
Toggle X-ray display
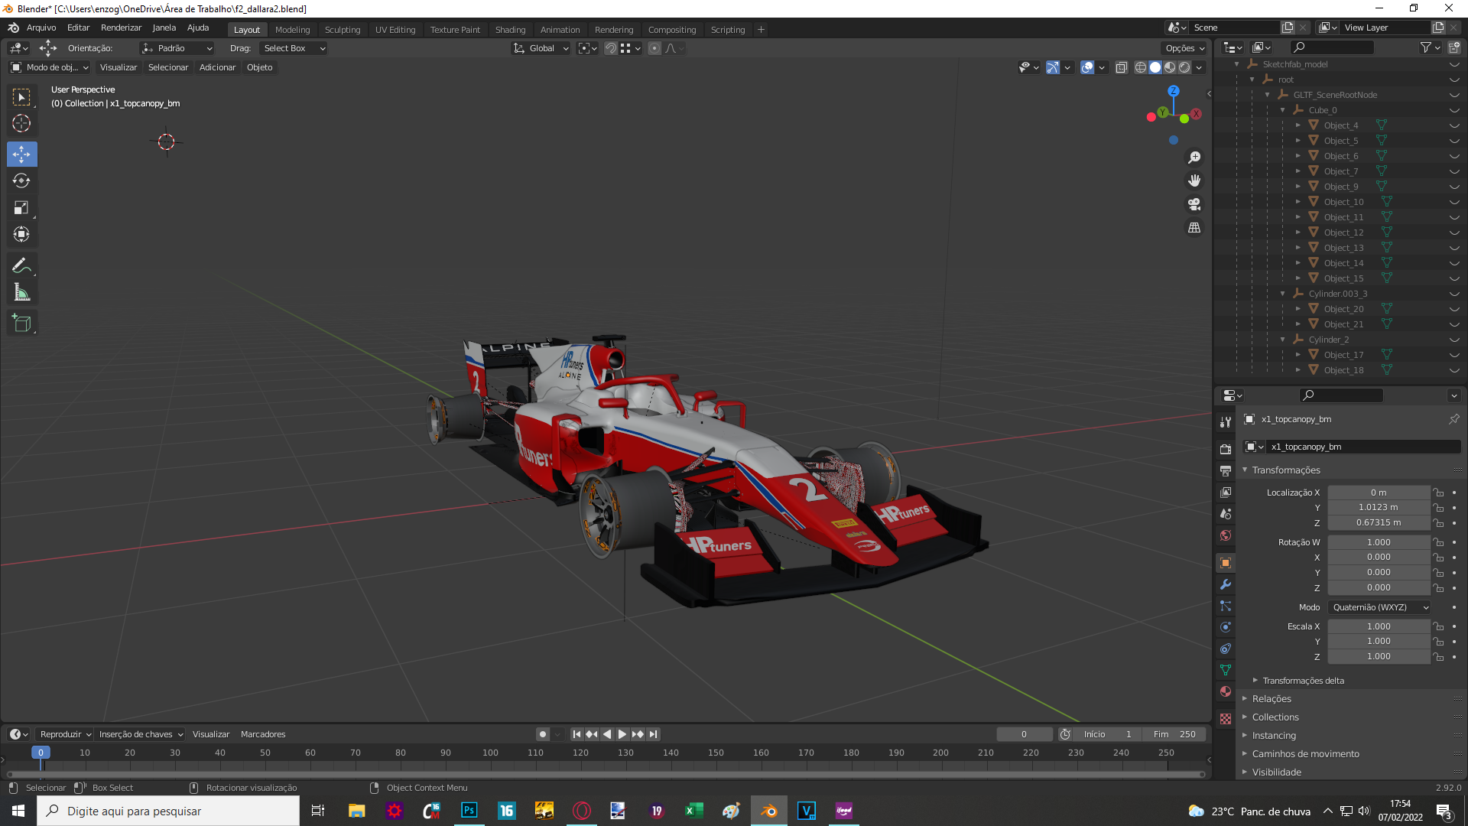coord(1121,67)
